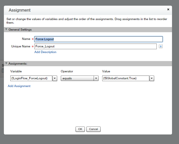Click the Assignment dialog title bar

78,10
